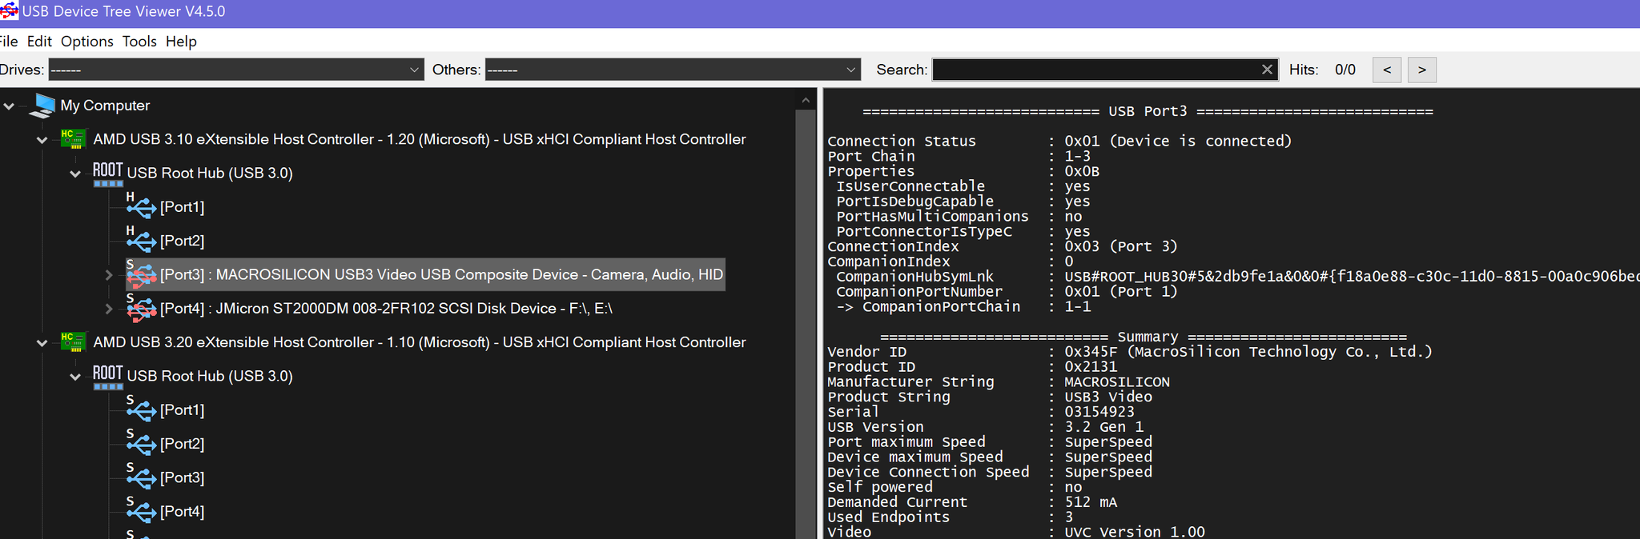Click Vendor ID value 0x345F MacroSilicon
The image size is (1640, 539).
(1248, 351)
